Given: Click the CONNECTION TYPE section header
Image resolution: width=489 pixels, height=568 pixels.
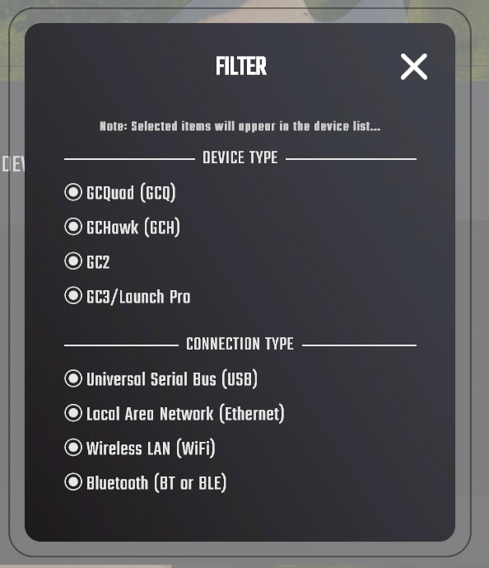Looking at the screenshot, I should click(x=240, y=344).
